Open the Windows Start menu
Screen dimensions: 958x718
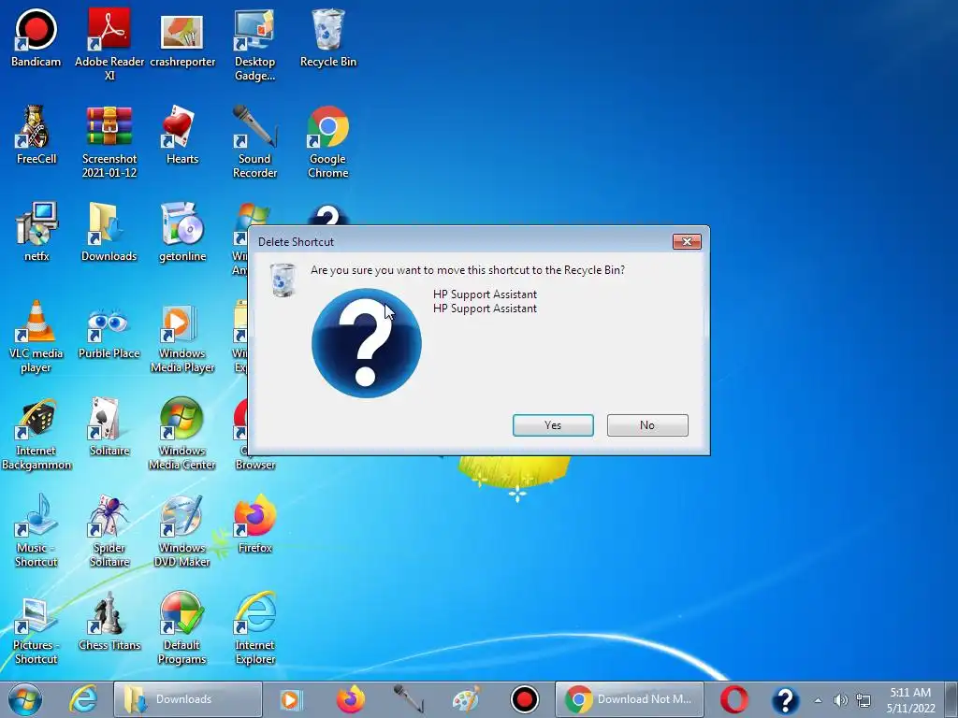pos(24,699)
